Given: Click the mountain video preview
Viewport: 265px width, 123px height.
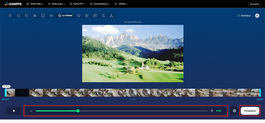Looking at the screenshot, I should click(x=133, y=53).
